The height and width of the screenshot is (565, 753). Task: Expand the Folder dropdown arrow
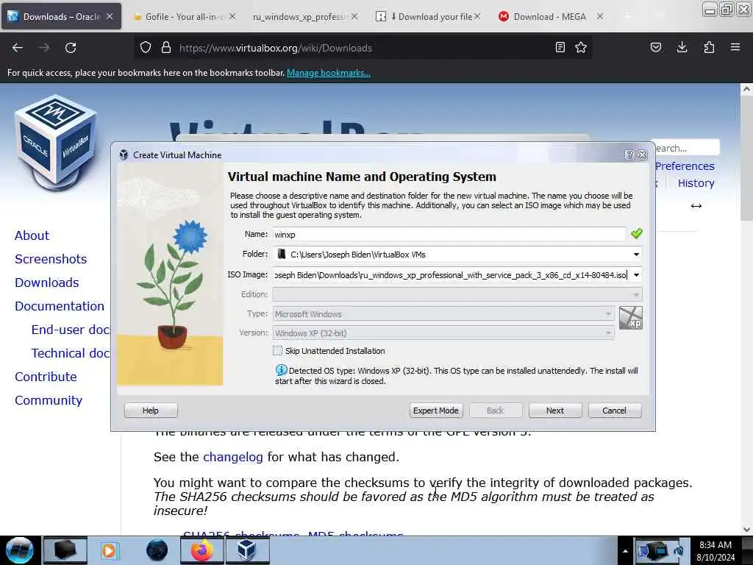pyautogui.click(x=636, y=254)
